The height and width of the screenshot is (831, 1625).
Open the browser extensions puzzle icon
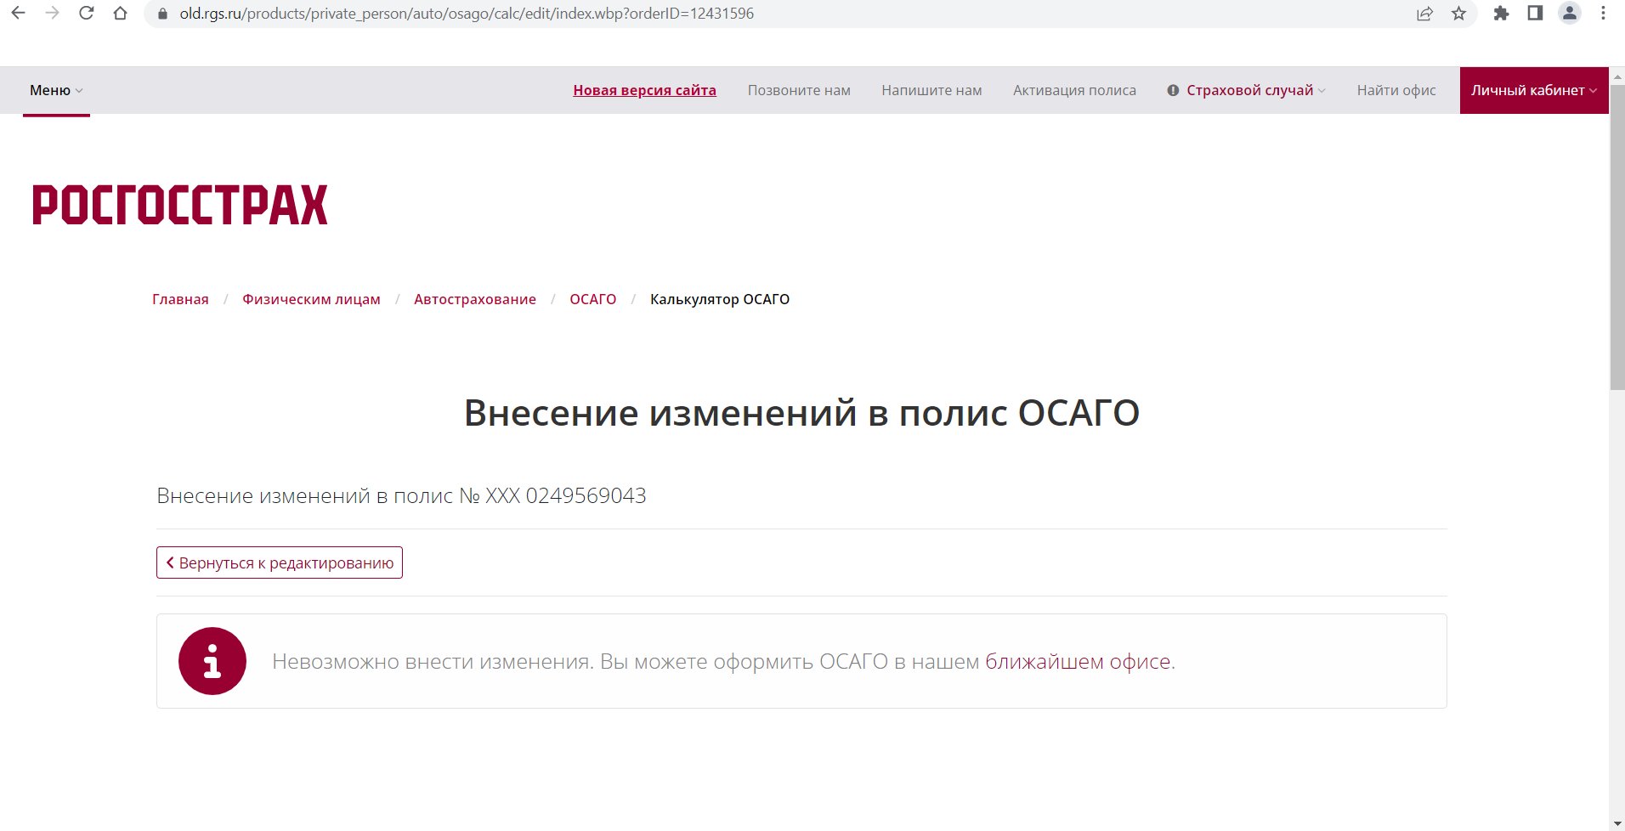[1501, 14]
